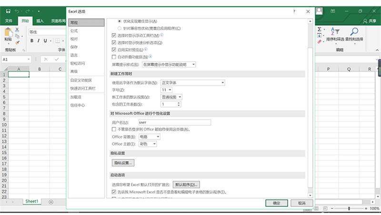Viewport: 381px width, 215px height.
Task: Open the font size 11 dropdown
Action: pyautogui.click(x=166, y=90)
